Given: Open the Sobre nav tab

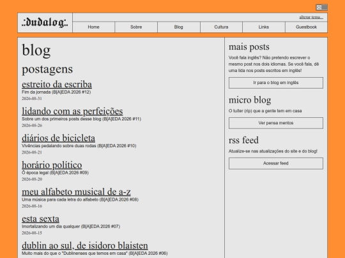Looking at the screenshot, I should pos(136,27).
